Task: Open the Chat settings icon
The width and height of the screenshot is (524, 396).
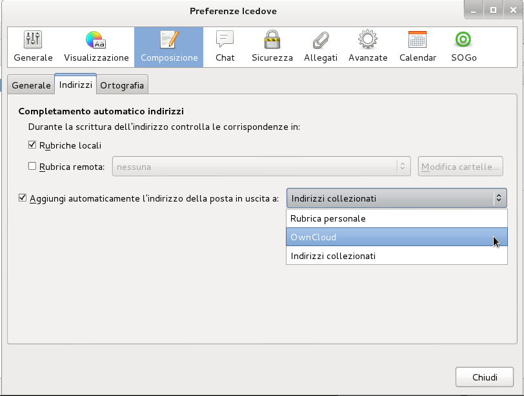Action: (224, 45)
